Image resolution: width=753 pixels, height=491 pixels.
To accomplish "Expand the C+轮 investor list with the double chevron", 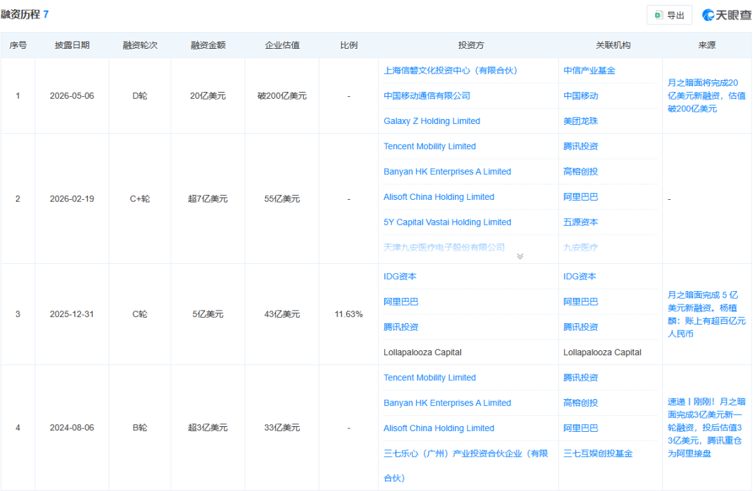I will tap(520, 256).
